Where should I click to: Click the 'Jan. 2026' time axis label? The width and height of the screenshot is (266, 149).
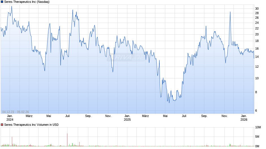244,118
